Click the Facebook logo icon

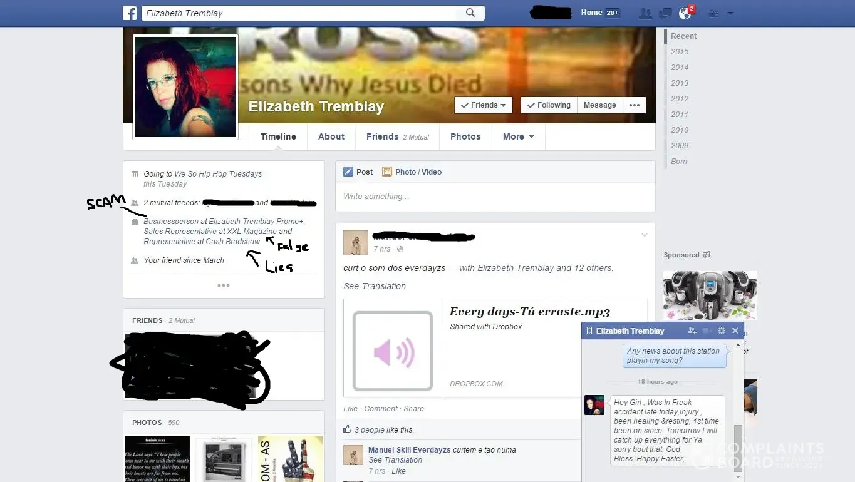click(x=130, y=13)
